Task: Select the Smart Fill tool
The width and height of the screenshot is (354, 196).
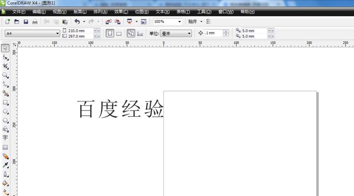Action: [x=5, y=93]
